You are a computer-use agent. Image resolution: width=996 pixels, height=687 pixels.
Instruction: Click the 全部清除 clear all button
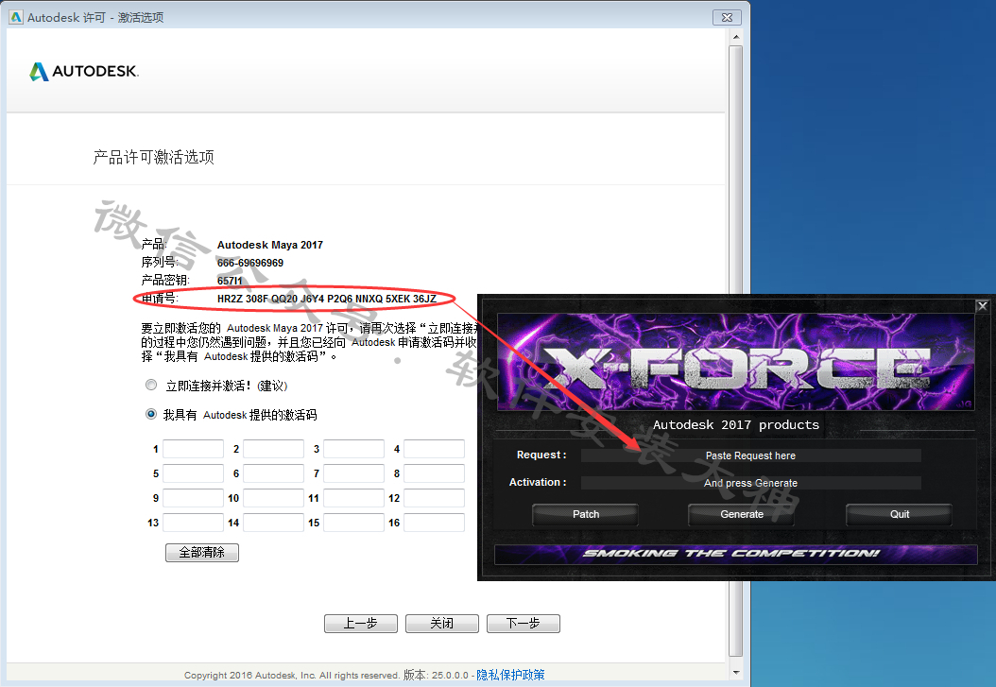202,553
